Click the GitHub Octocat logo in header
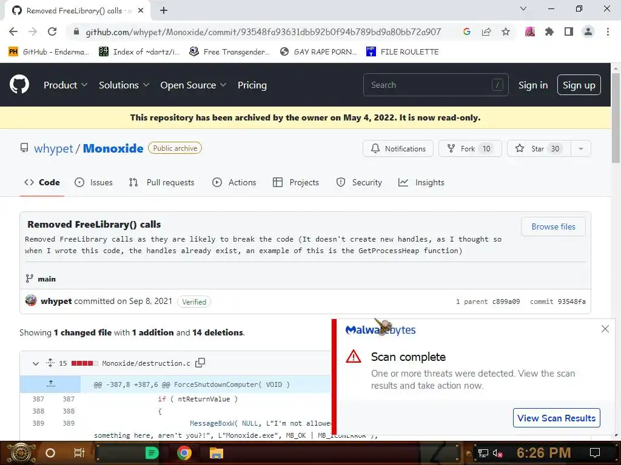This screenshot has height=465, width=621. click(x=19, y=85)
